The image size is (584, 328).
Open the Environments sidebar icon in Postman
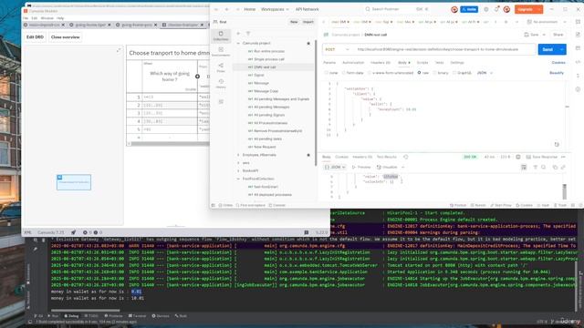pyautogui.click(x=221, y=51)
